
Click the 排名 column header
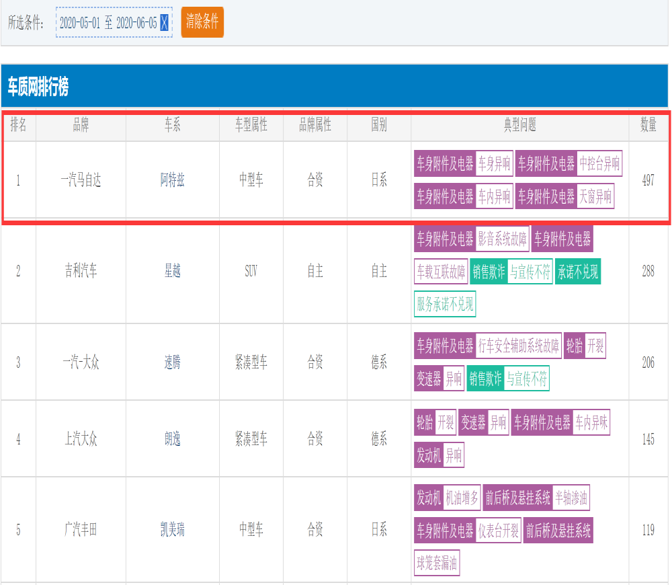[x=18, y=125]
